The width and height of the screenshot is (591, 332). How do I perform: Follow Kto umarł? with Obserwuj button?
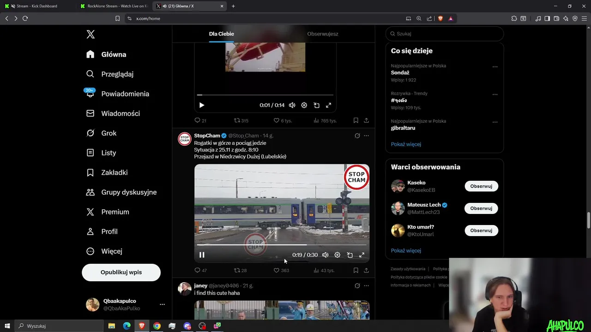click(x=481, y=231)
